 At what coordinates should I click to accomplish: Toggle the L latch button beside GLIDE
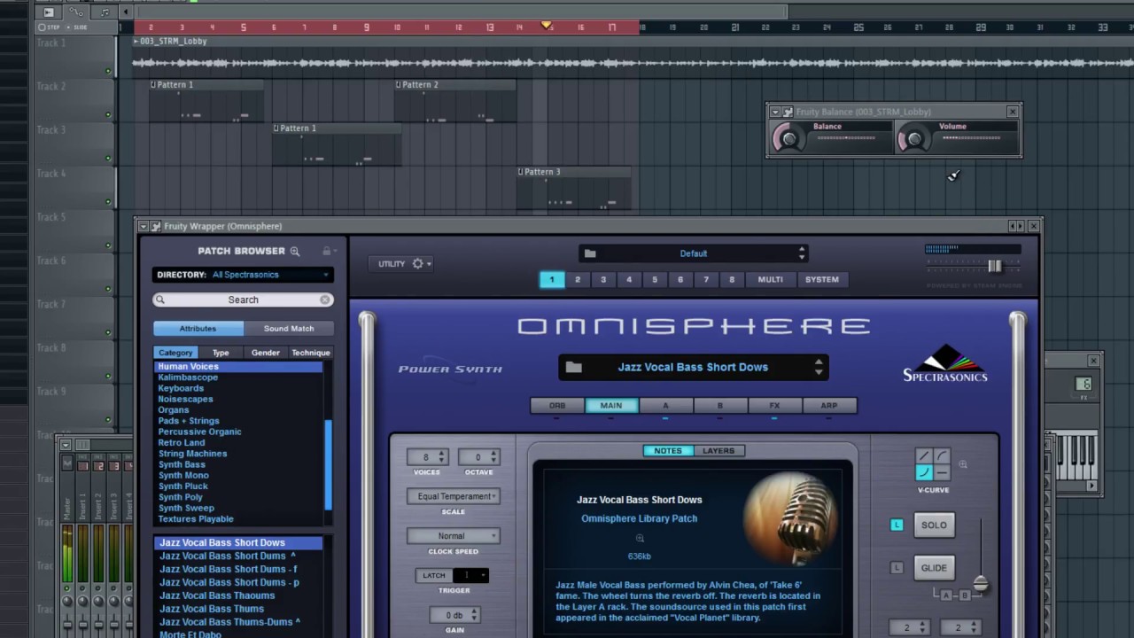[x=897, y=568]
